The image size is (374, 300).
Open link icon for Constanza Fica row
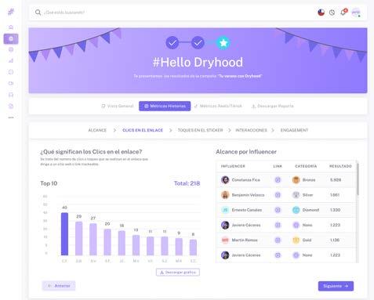(278, 180)
